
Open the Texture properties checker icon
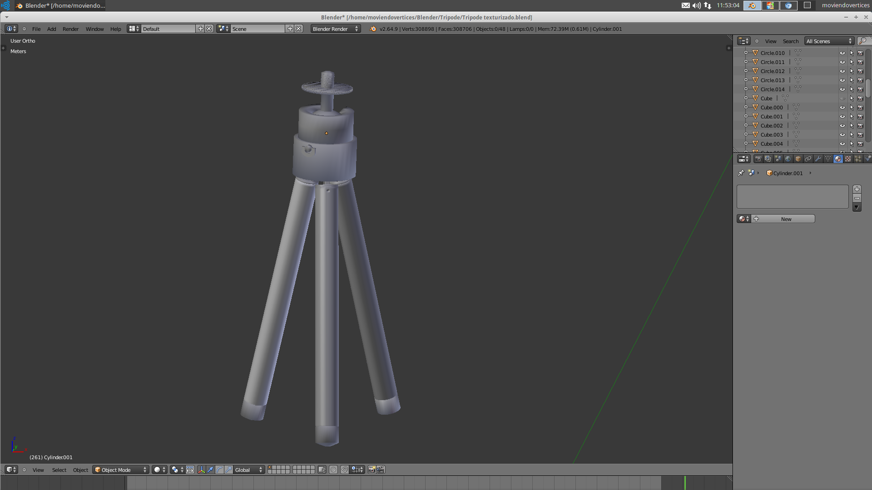point(848,159)
